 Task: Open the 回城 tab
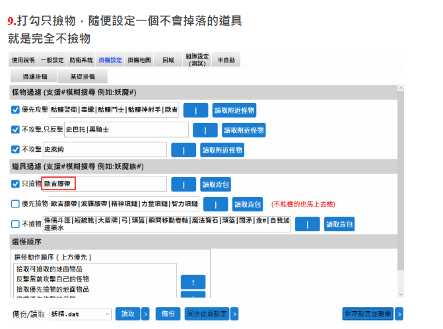(x=168, y=60)
